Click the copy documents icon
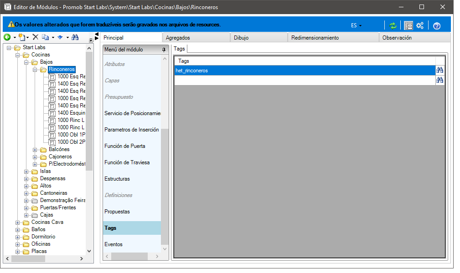The width and height of the screenshot is (460, 273). point(46,37)
